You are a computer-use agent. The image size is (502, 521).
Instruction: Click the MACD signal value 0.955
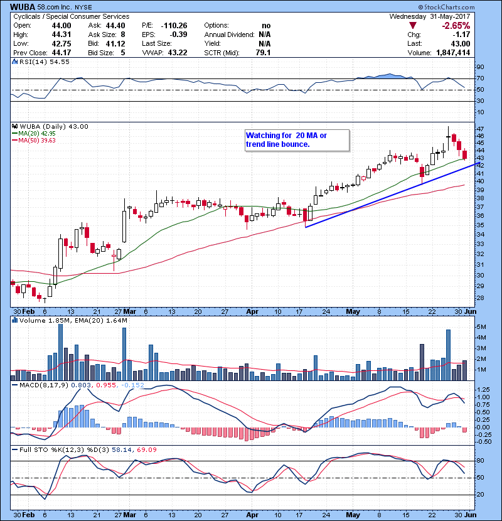(x=106, y=385)
